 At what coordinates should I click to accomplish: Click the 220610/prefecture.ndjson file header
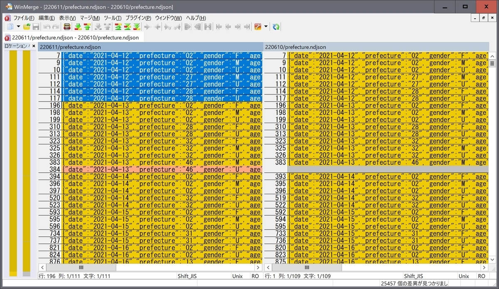pos(376,47)
